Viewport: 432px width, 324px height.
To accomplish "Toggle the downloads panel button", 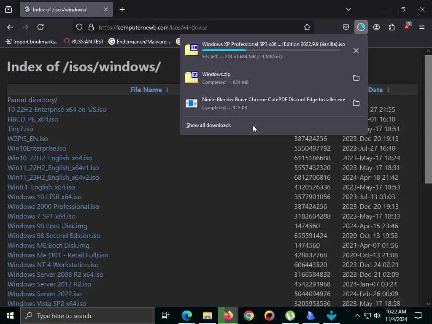I will click(x=361, y=27).
